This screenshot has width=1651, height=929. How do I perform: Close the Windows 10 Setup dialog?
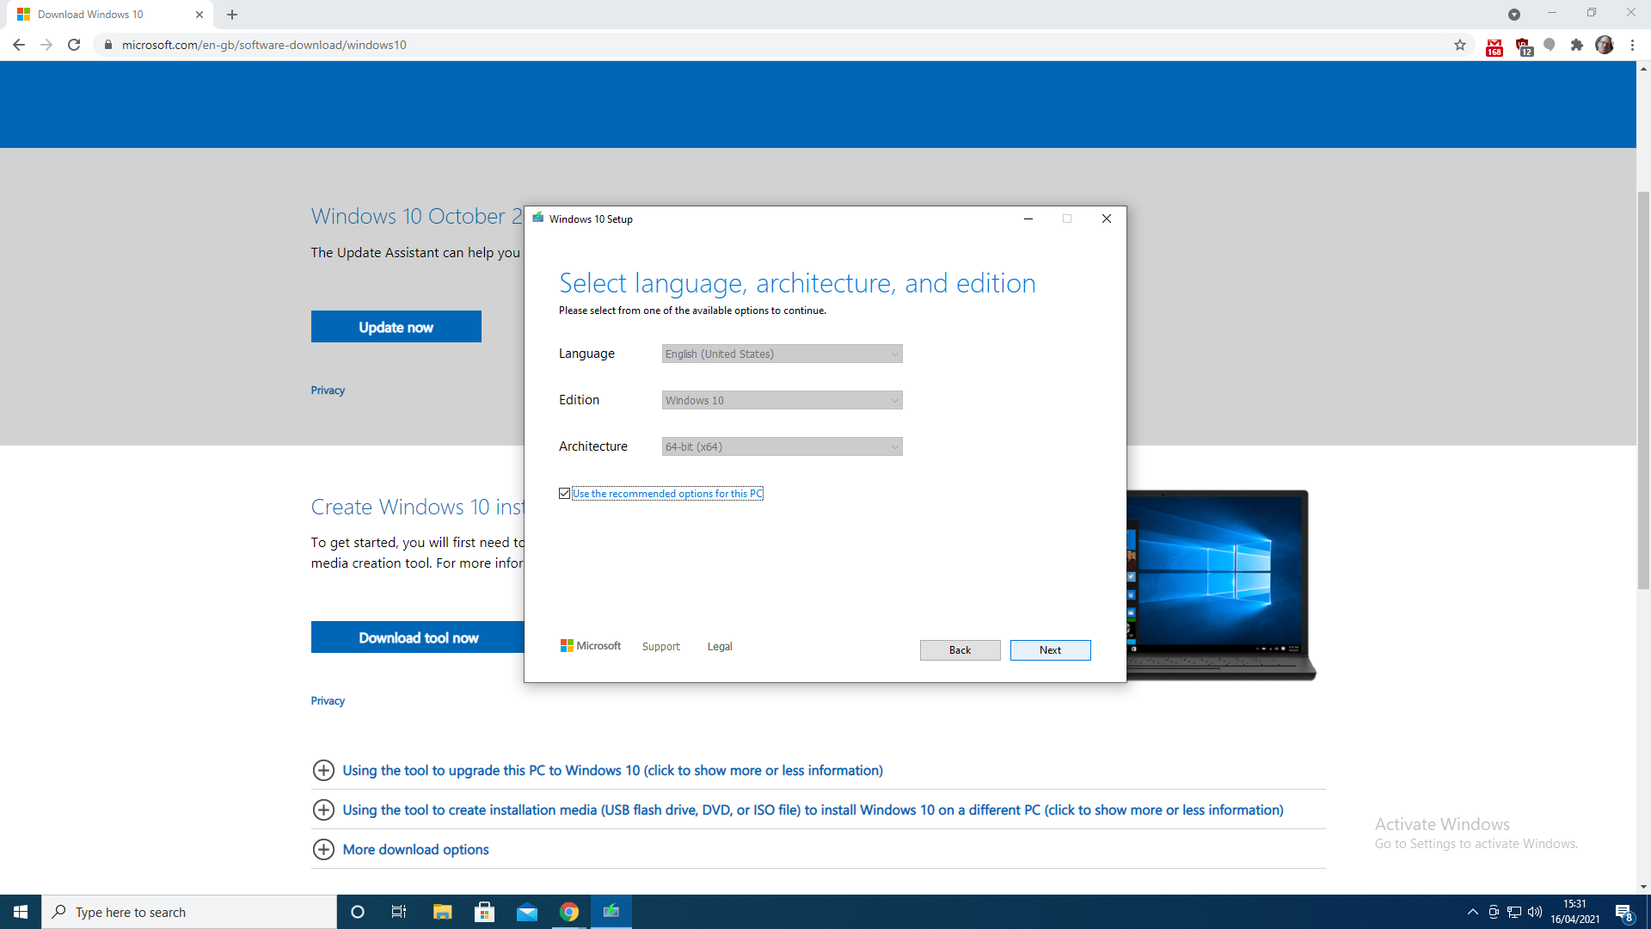tap(1107, 218)
